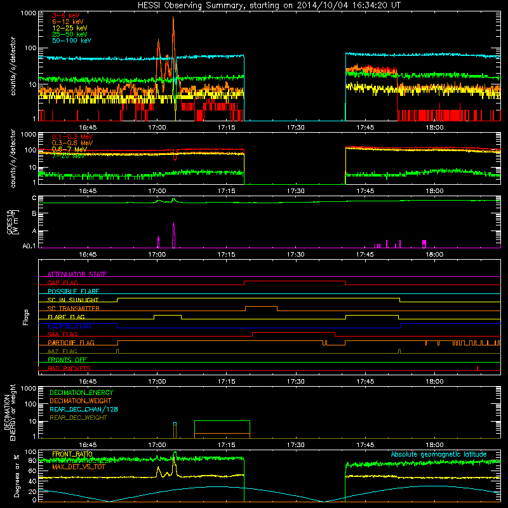
Task: Click the REAR_DEC_WEIGHT legend label
Action: coord(78,418)
